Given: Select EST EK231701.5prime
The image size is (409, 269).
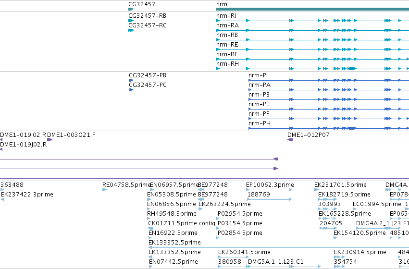Looking at the screenshot, I should pos(340,185).
